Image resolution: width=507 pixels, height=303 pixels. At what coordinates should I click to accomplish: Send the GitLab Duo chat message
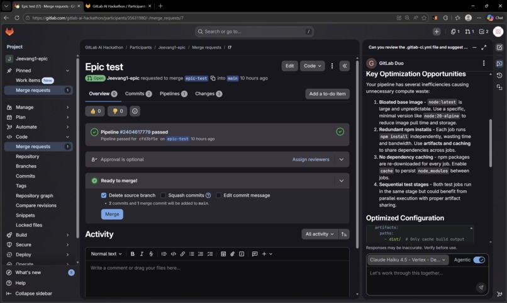click(481, 287)
